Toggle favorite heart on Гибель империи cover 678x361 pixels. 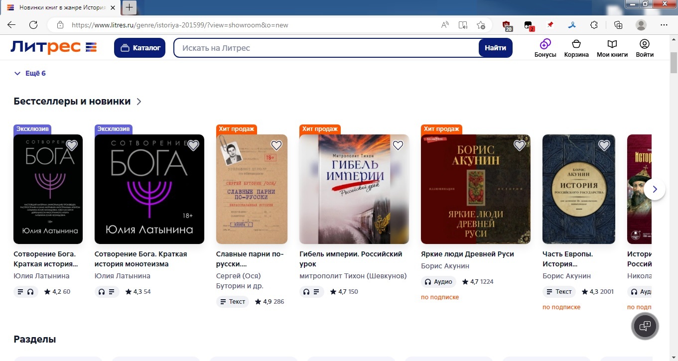[398, 145]
